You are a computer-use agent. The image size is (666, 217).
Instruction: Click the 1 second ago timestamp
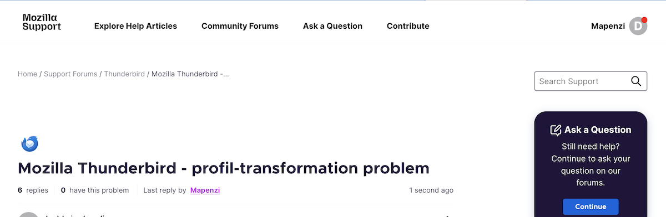(431, 190)
